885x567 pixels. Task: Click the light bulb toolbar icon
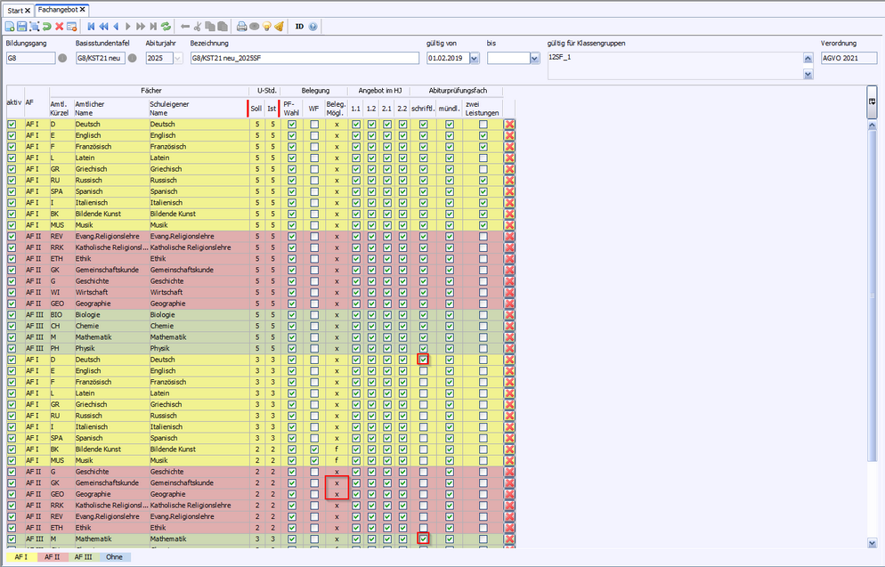coord(266,27)
